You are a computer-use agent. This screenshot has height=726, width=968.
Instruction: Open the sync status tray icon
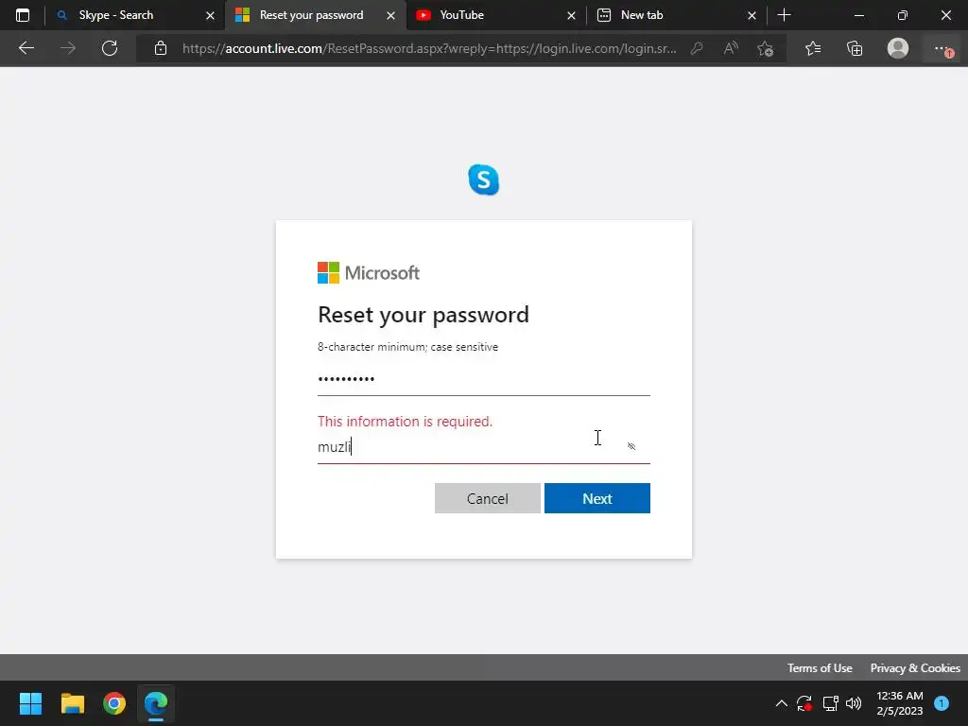pyautogui.click(x=804, y=703)
